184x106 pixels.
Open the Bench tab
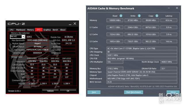pos(55,30)
